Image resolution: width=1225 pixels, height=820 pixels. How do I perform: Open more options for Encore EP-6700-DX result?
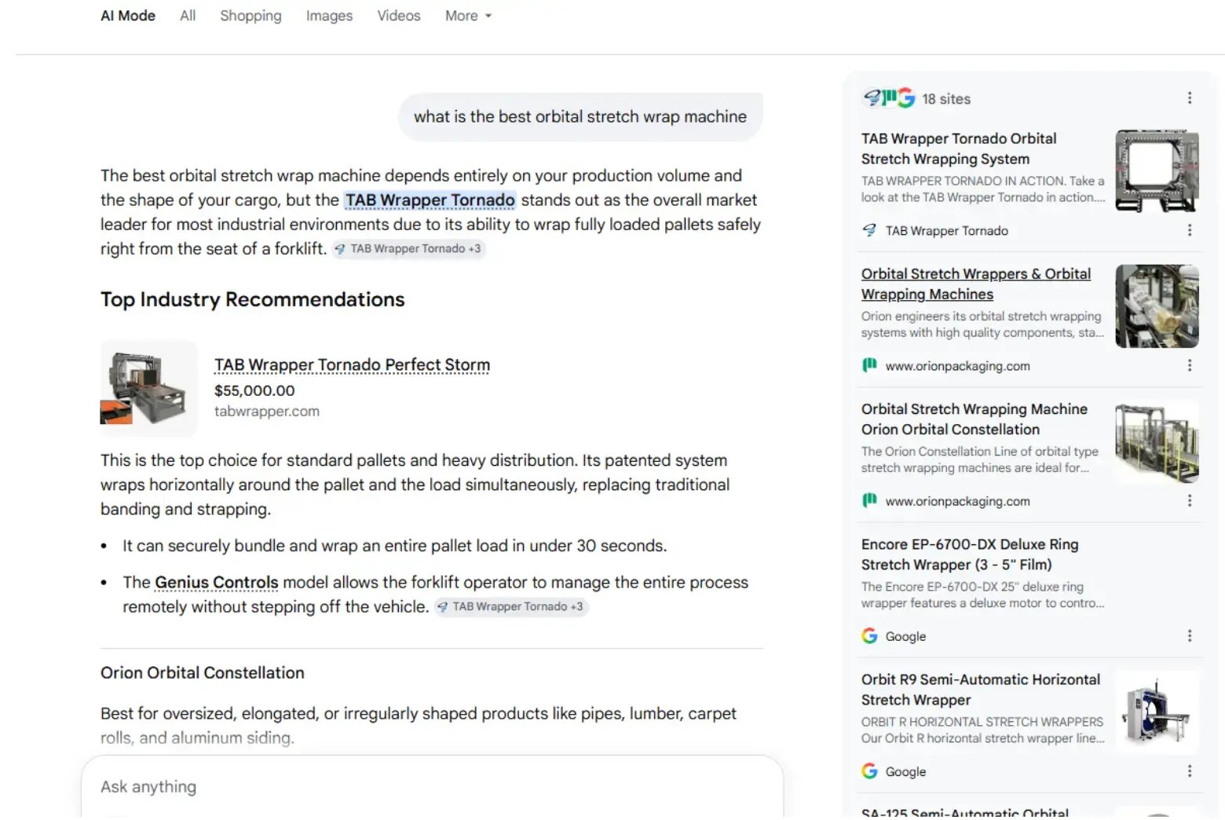coord(1190,635)
